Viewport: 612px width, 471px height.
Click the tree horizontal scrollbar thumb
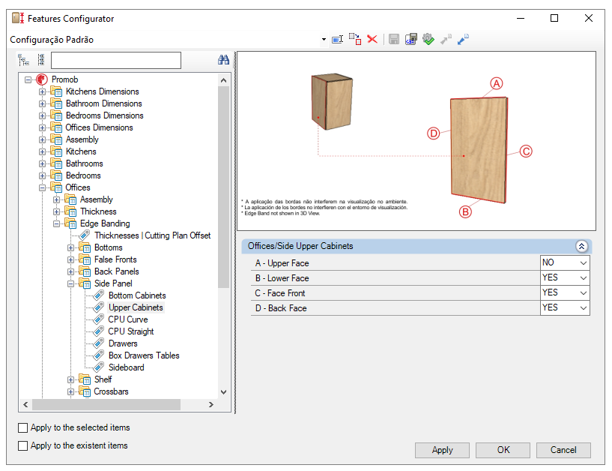pos(106,404)
